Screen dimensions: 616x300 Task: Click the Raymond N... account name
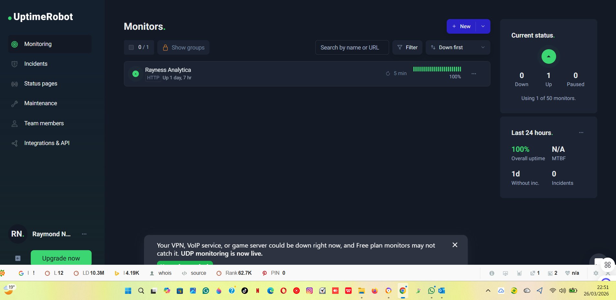(x=51, y=234)
